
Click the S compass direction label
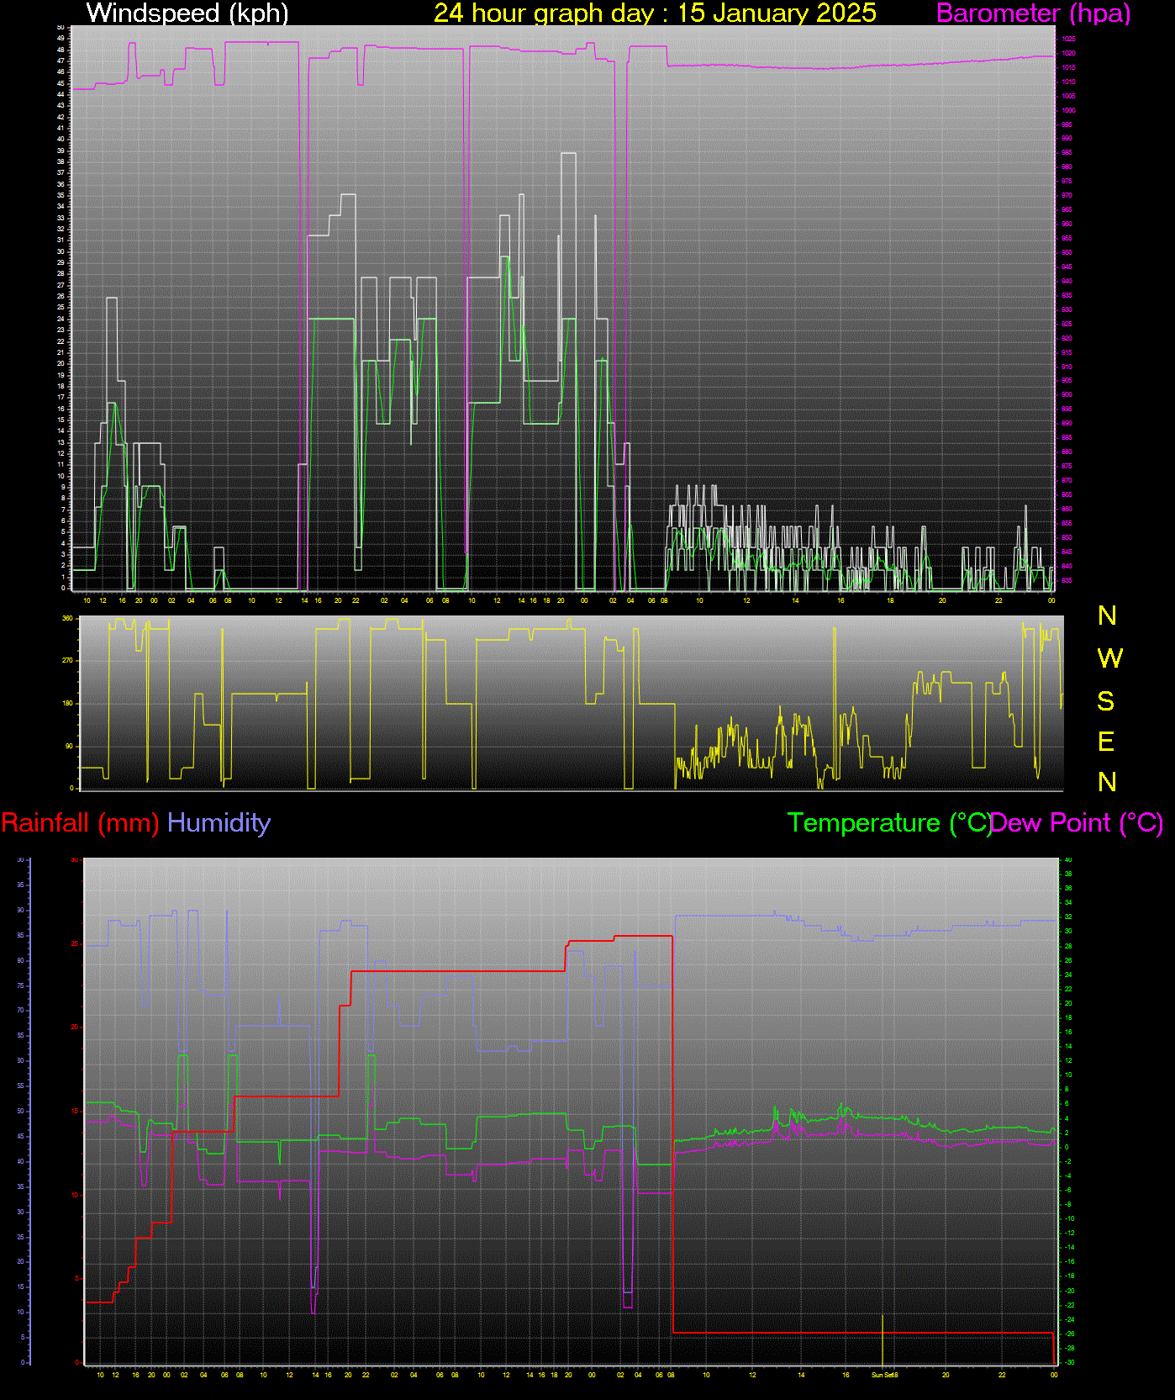coord(1106,700)
